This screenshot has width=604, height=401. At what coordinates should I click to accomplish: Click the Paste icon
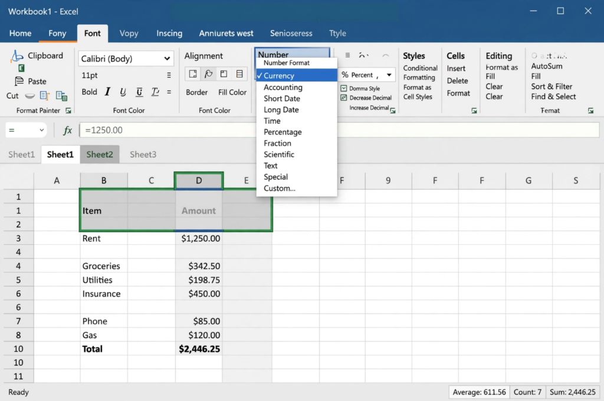coord(19,81)
